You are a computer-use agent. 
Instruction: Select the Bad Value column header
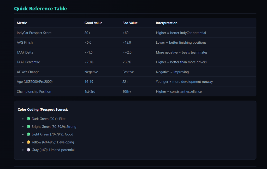coord(130,23)
